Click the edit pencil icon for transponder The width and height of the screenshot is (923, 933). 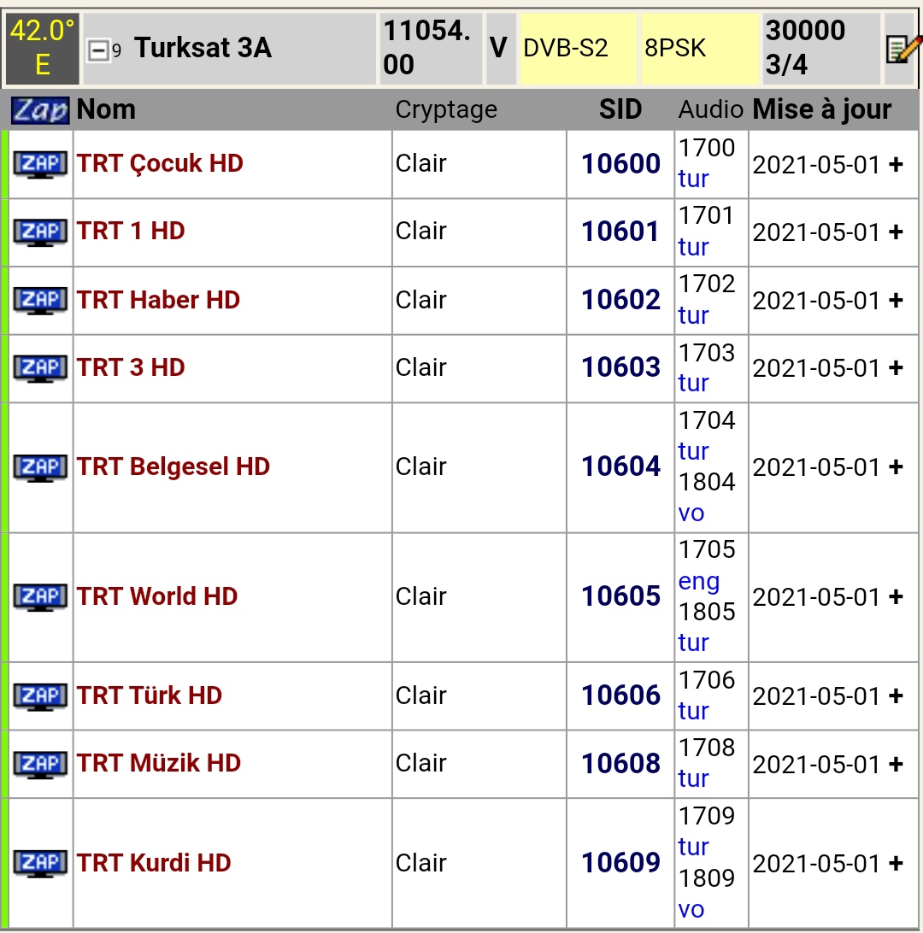click(x=902, y=49)
